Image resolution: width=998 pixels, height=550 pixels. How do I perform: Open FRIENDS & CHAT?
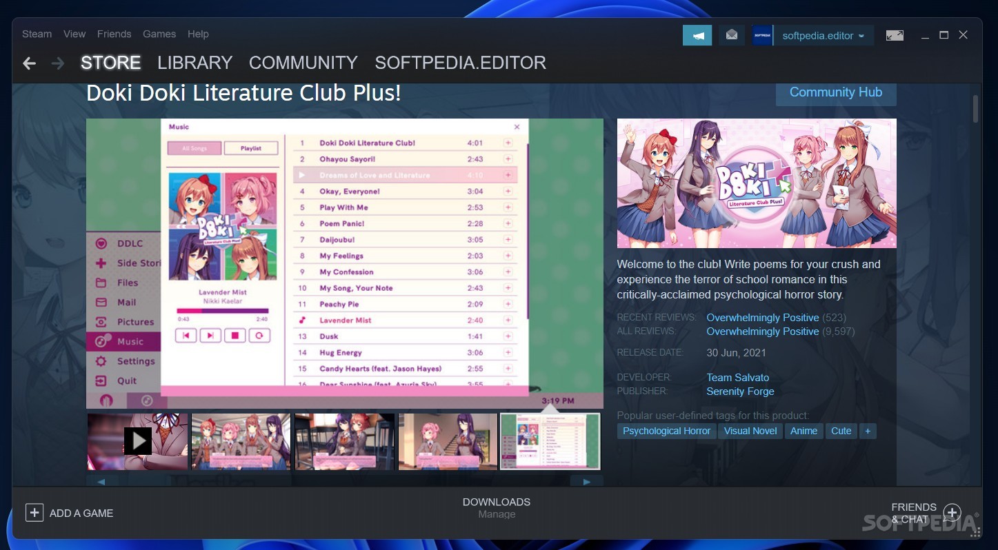(914, 513)
